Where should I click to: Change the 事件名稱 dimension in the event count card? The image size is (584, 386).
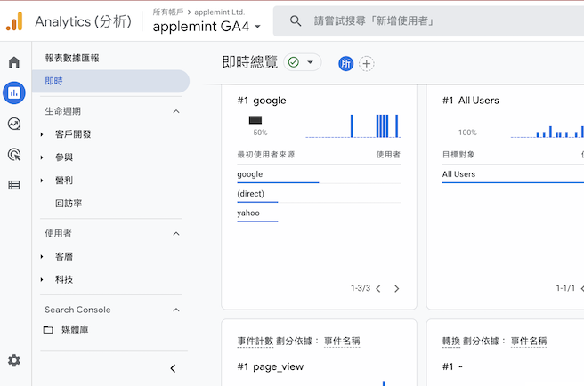(342, 341)
